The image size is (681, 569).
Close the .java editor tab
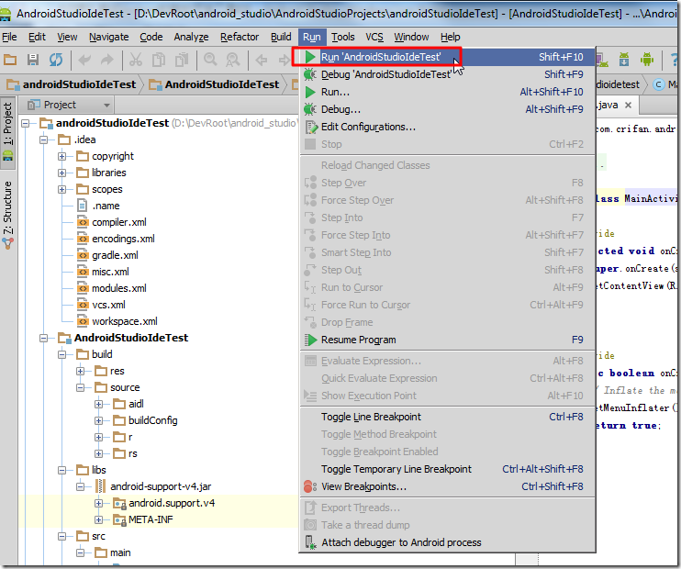[x=628, y=106]
